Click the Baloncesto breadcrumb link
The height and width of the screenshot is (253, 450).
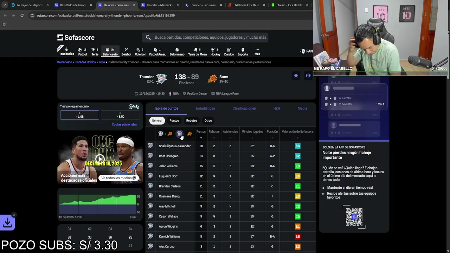[x=65, y=62]
